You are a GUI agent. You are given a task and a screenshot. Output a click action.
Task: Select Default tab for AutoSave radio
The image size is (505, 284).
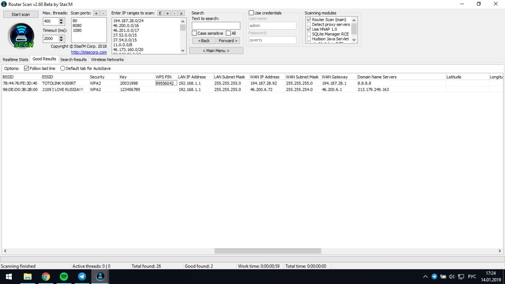[63, 68]
